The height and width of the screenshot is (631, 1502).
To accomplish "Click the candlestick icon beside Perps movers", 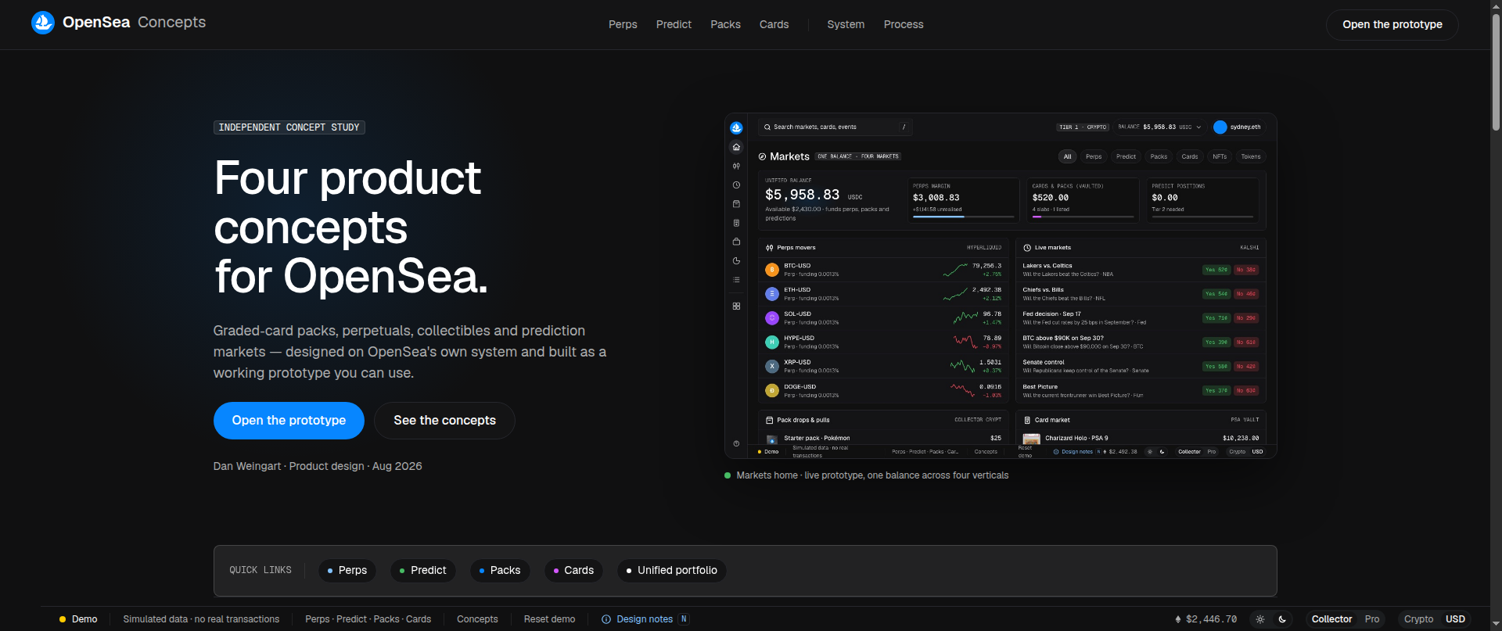I will pos(770,248).
